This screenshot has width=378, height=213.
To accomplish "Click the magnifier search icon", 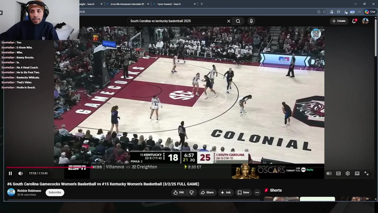I will (238, 21).
